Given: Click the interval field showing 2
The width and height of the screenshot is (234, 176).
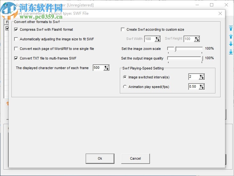Looking at the screenshot, I should click(x=194, y=77).
